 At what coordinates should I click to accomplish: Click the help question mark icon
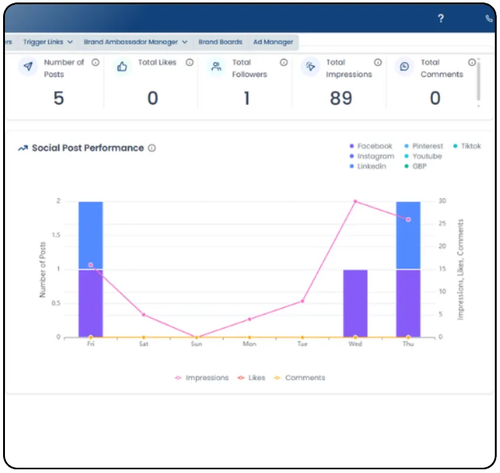click(x=441, y=18)
